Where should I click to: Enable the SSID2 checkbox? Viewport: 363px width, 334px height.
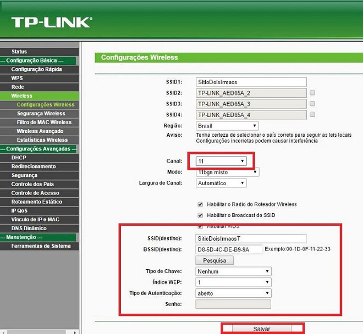(x=312, y=93)
